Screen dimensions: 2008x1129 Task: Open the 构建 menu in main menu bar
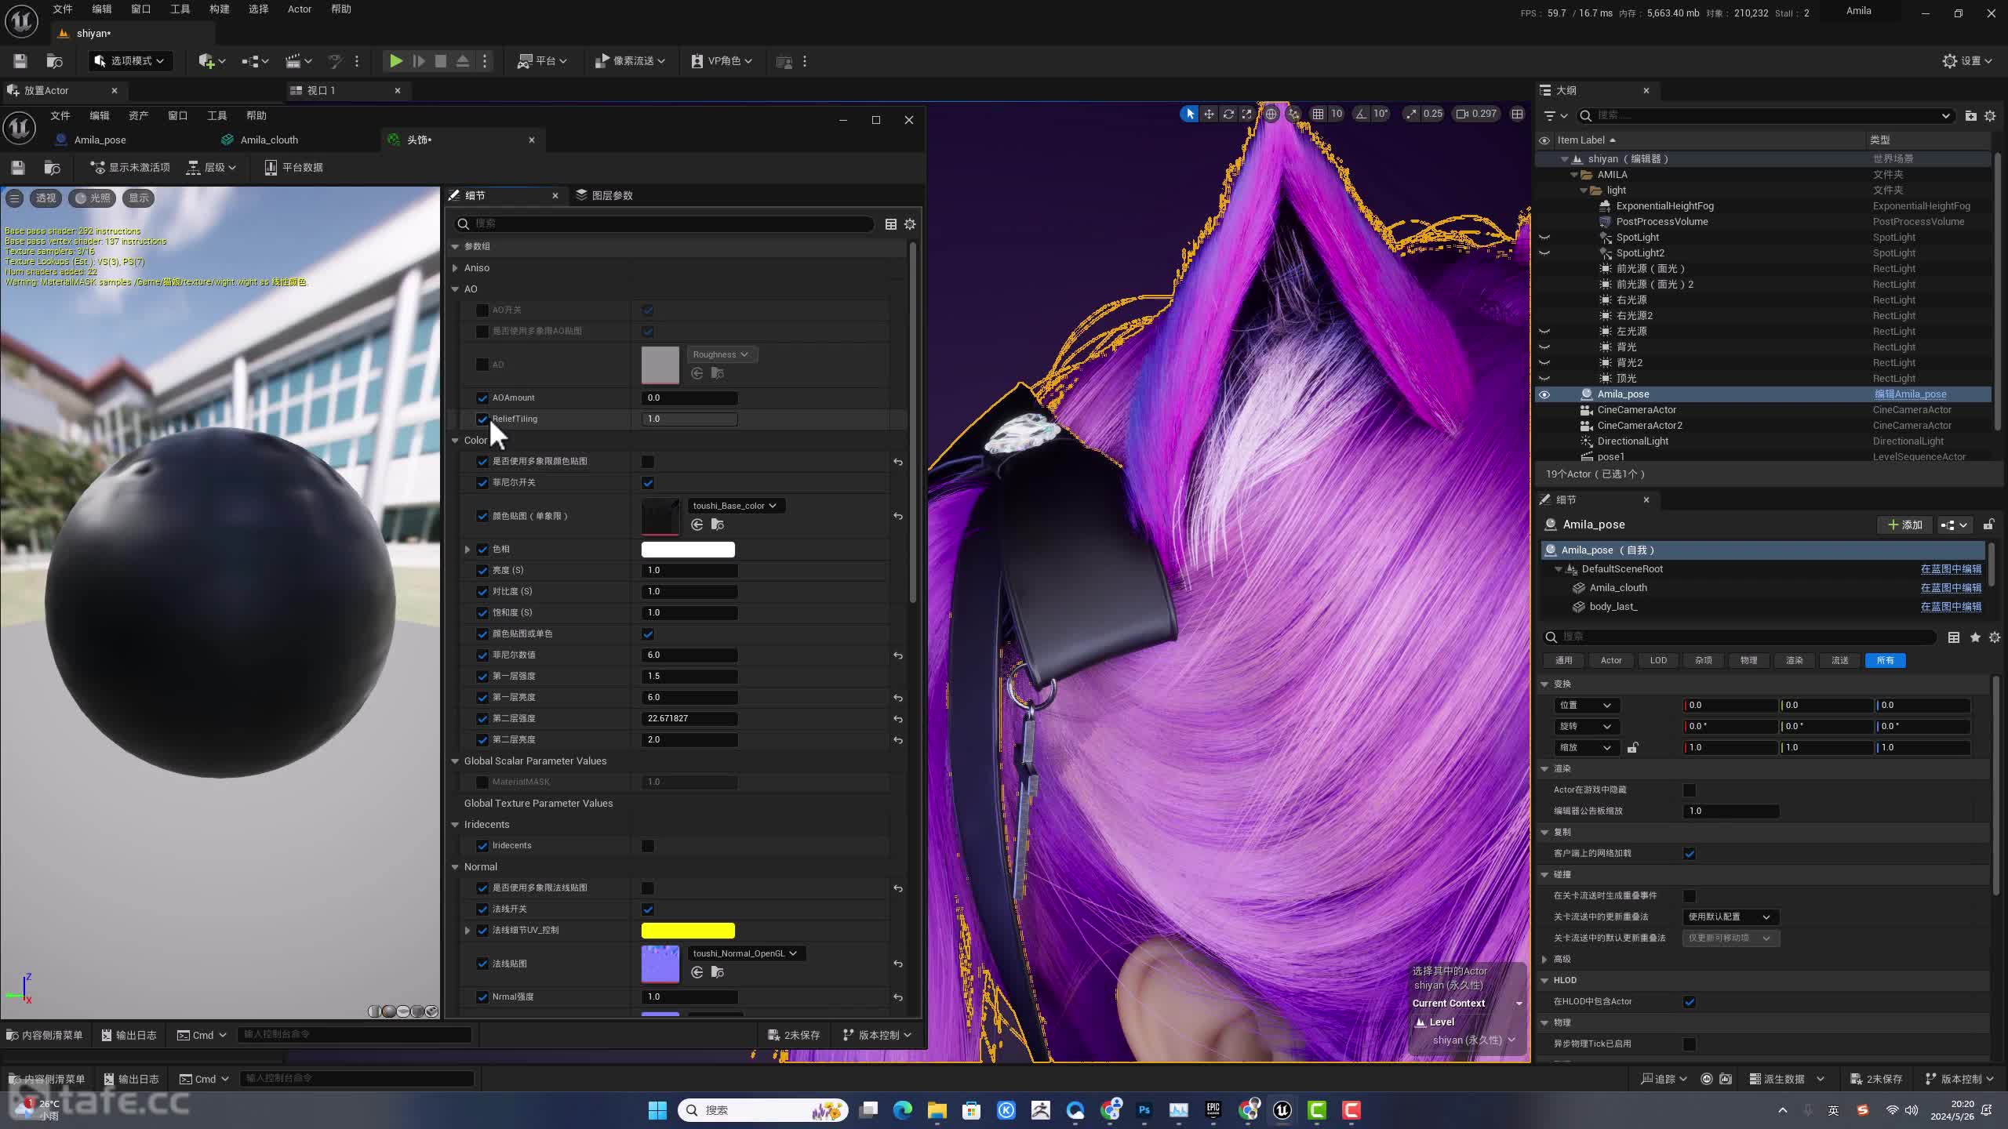coord(220,9)
